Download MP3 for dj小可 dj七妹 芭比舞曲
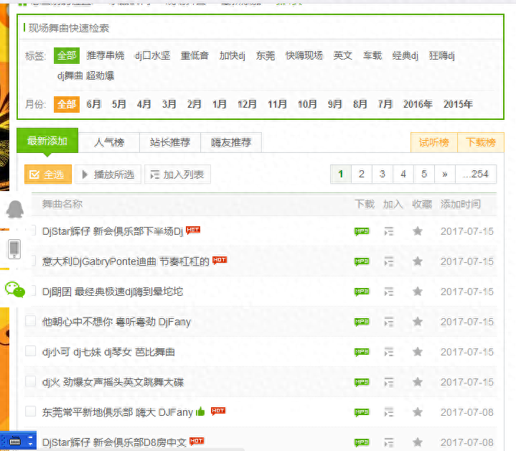The width and height of the screenshot is (516, 451). [x=362, y=352]
